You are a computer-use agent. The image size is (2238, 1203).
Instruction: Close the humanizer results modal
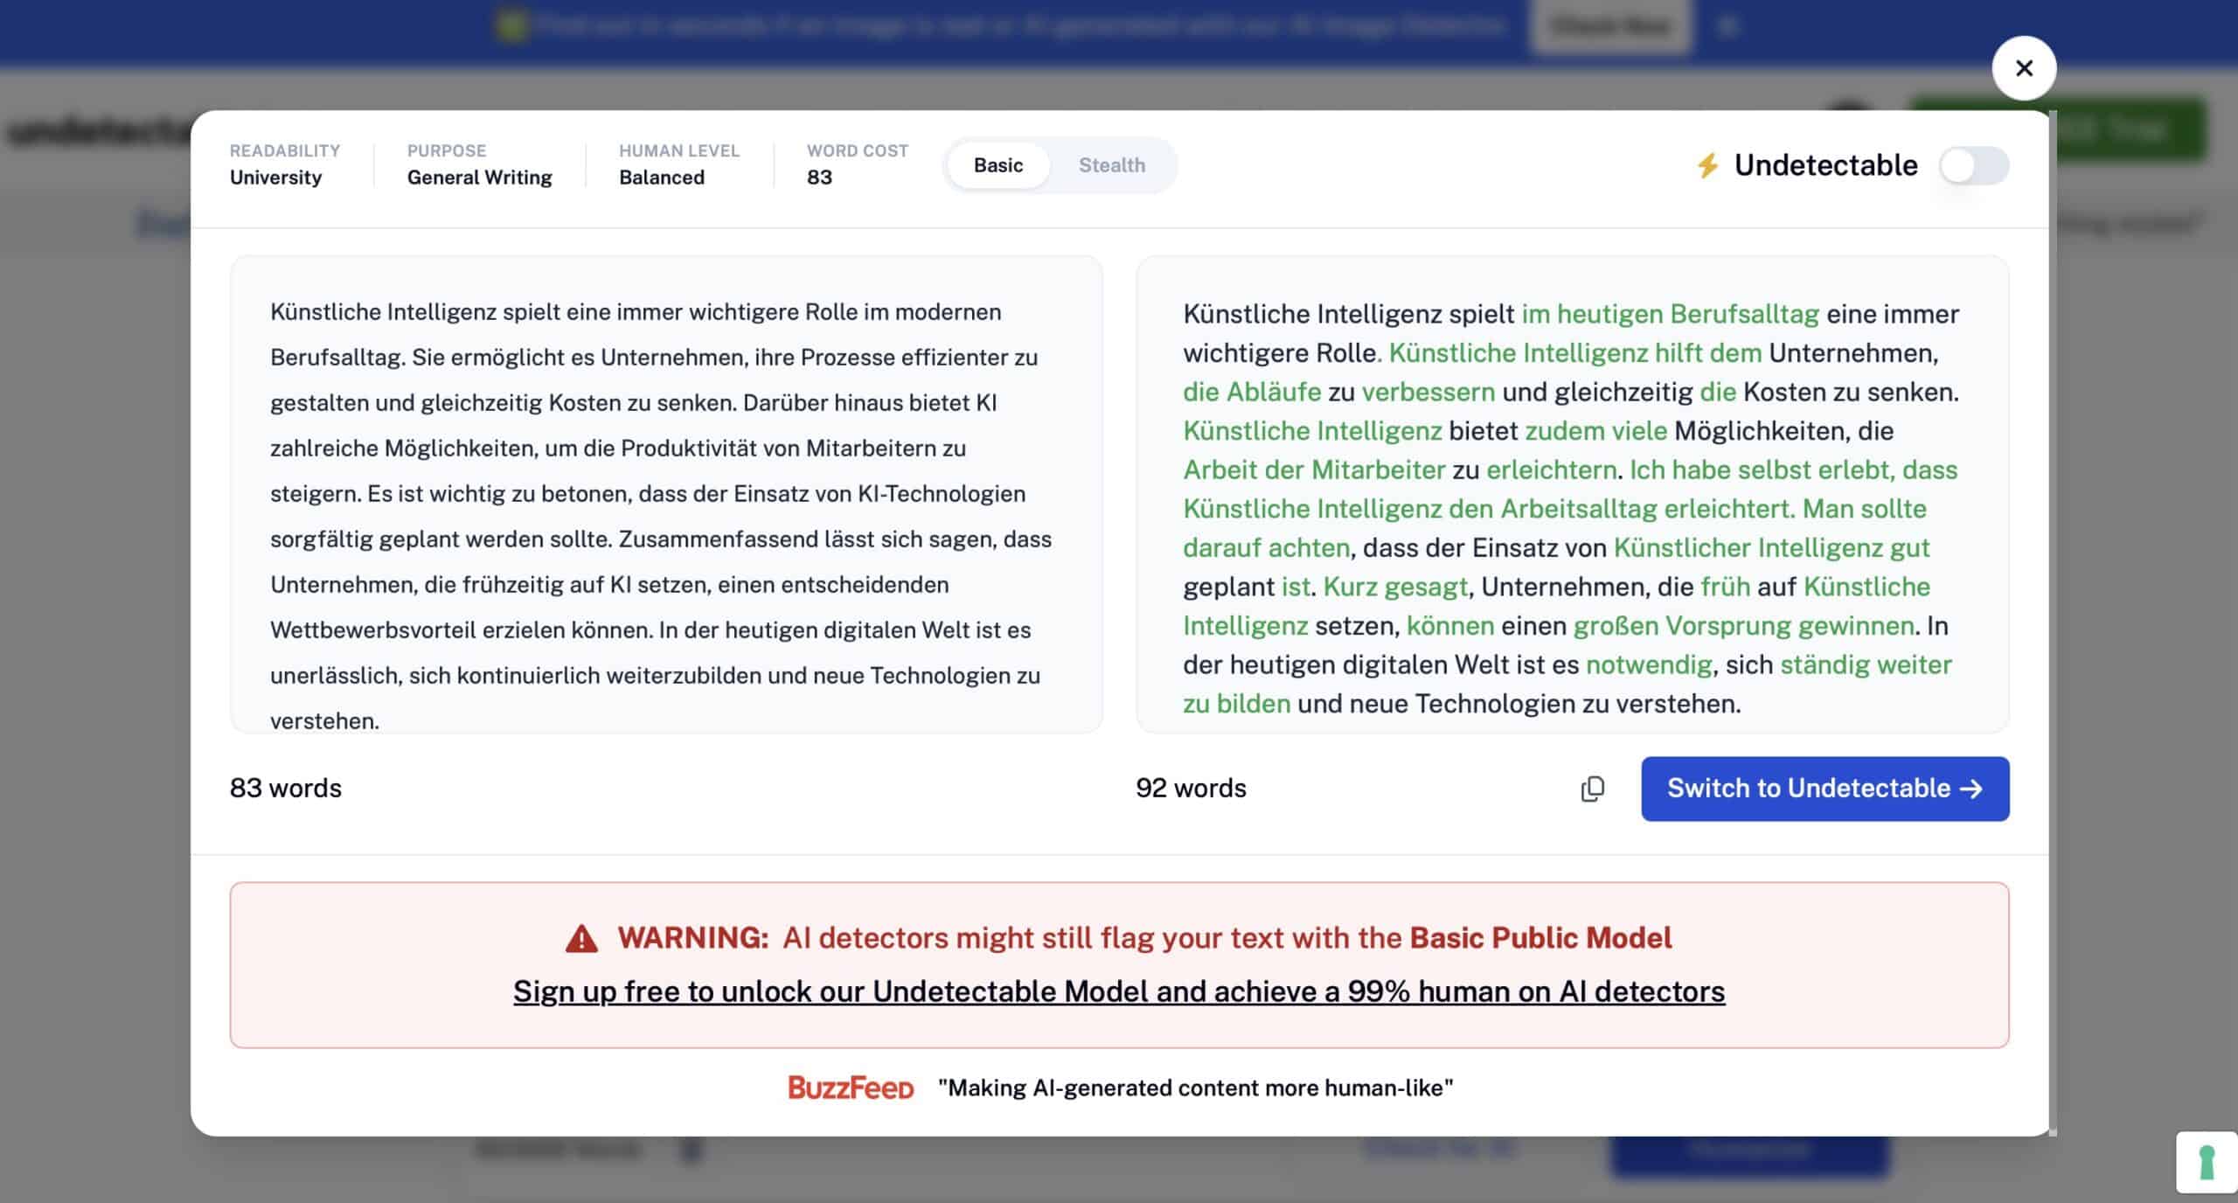pos(2023,68)
